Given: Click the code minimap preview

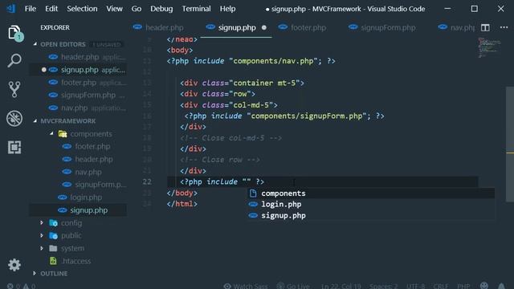Looking at the screenshot, I should pos(489,48).
